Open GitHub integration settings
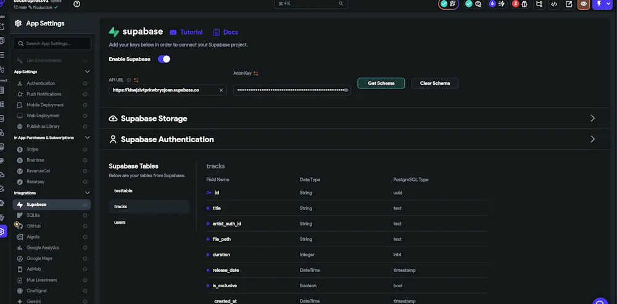Viewport: 617px width, 304px height. click(34, 226)
